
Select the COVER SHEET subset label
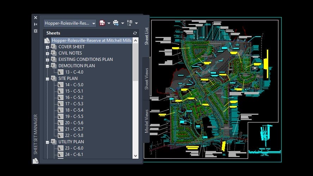coord(72,47)
